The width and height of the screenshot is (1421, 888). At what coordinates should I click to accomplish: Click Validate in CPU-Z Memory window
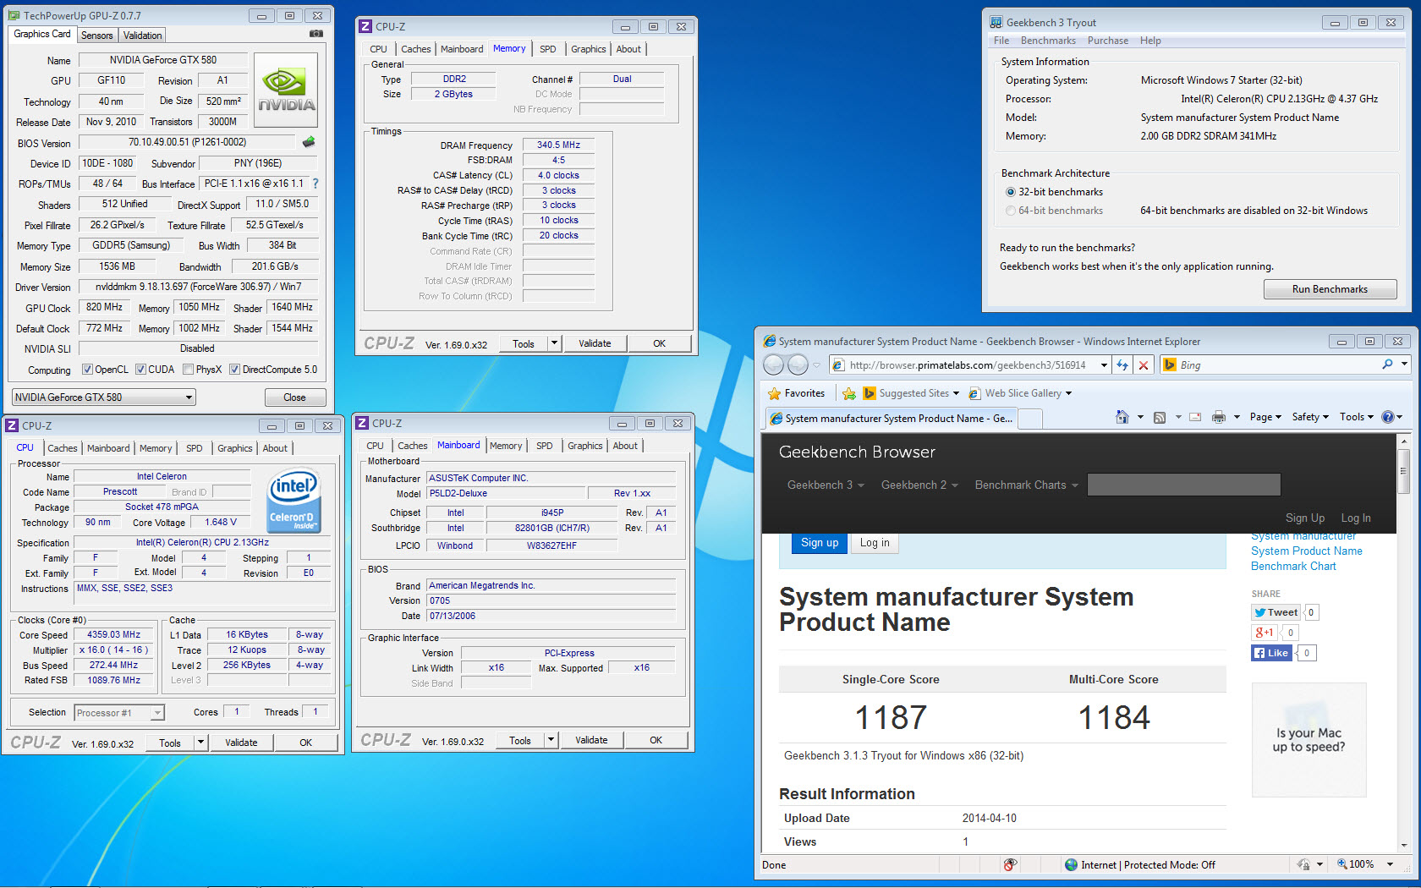click(595, 343)
